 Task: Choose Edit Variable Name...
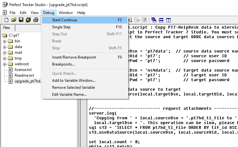click(85, 94)
